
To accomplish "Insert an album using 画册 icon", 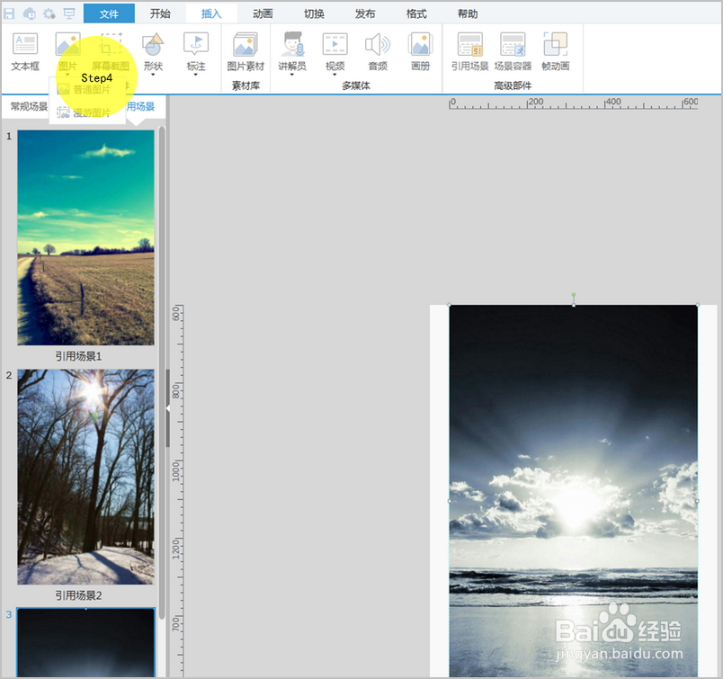I will click(420, 44).
